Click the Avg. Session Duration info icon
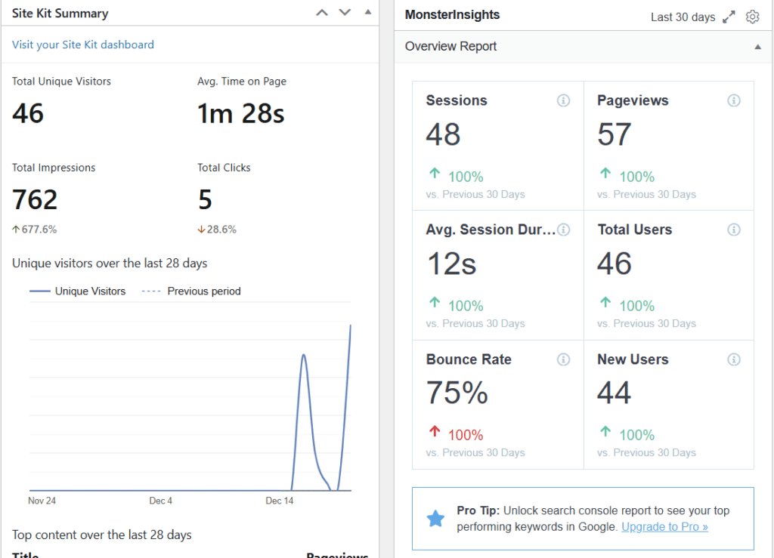 tap(563, 230)
